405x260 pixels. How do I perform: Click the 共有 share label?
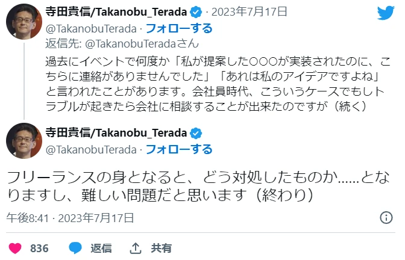point(161,248)
